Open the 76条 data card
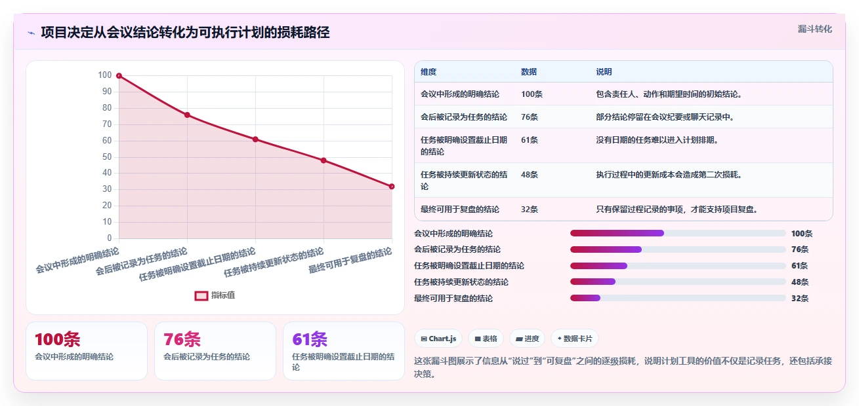The height and width of the screenshot is (406, 859). (215, 351)
